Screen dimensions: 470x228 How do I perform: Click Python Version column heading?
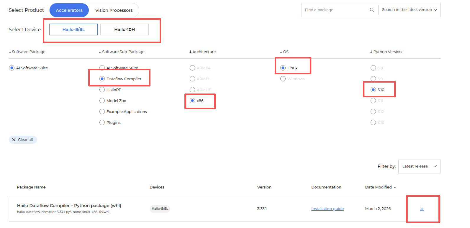pos(386,52)
